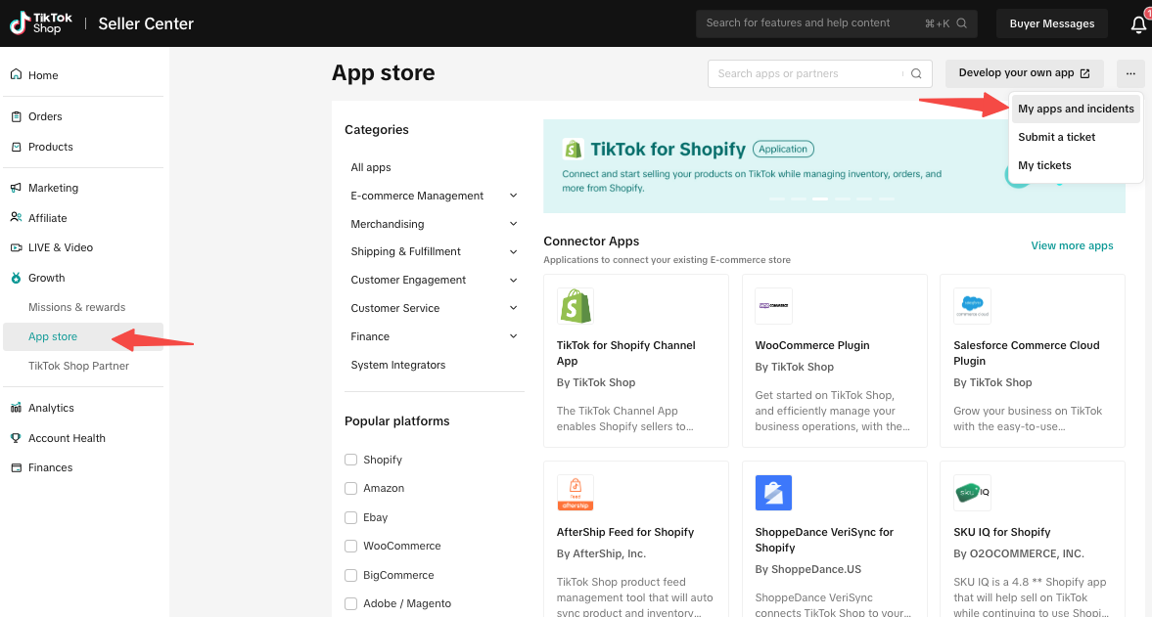Click the Application tag on banner

783,149
